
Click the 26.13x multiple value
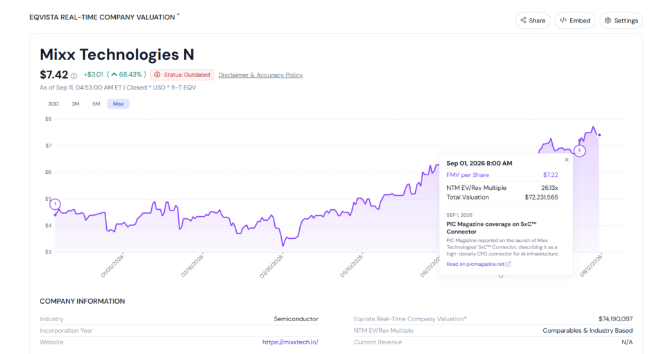(x=550, y=188)
